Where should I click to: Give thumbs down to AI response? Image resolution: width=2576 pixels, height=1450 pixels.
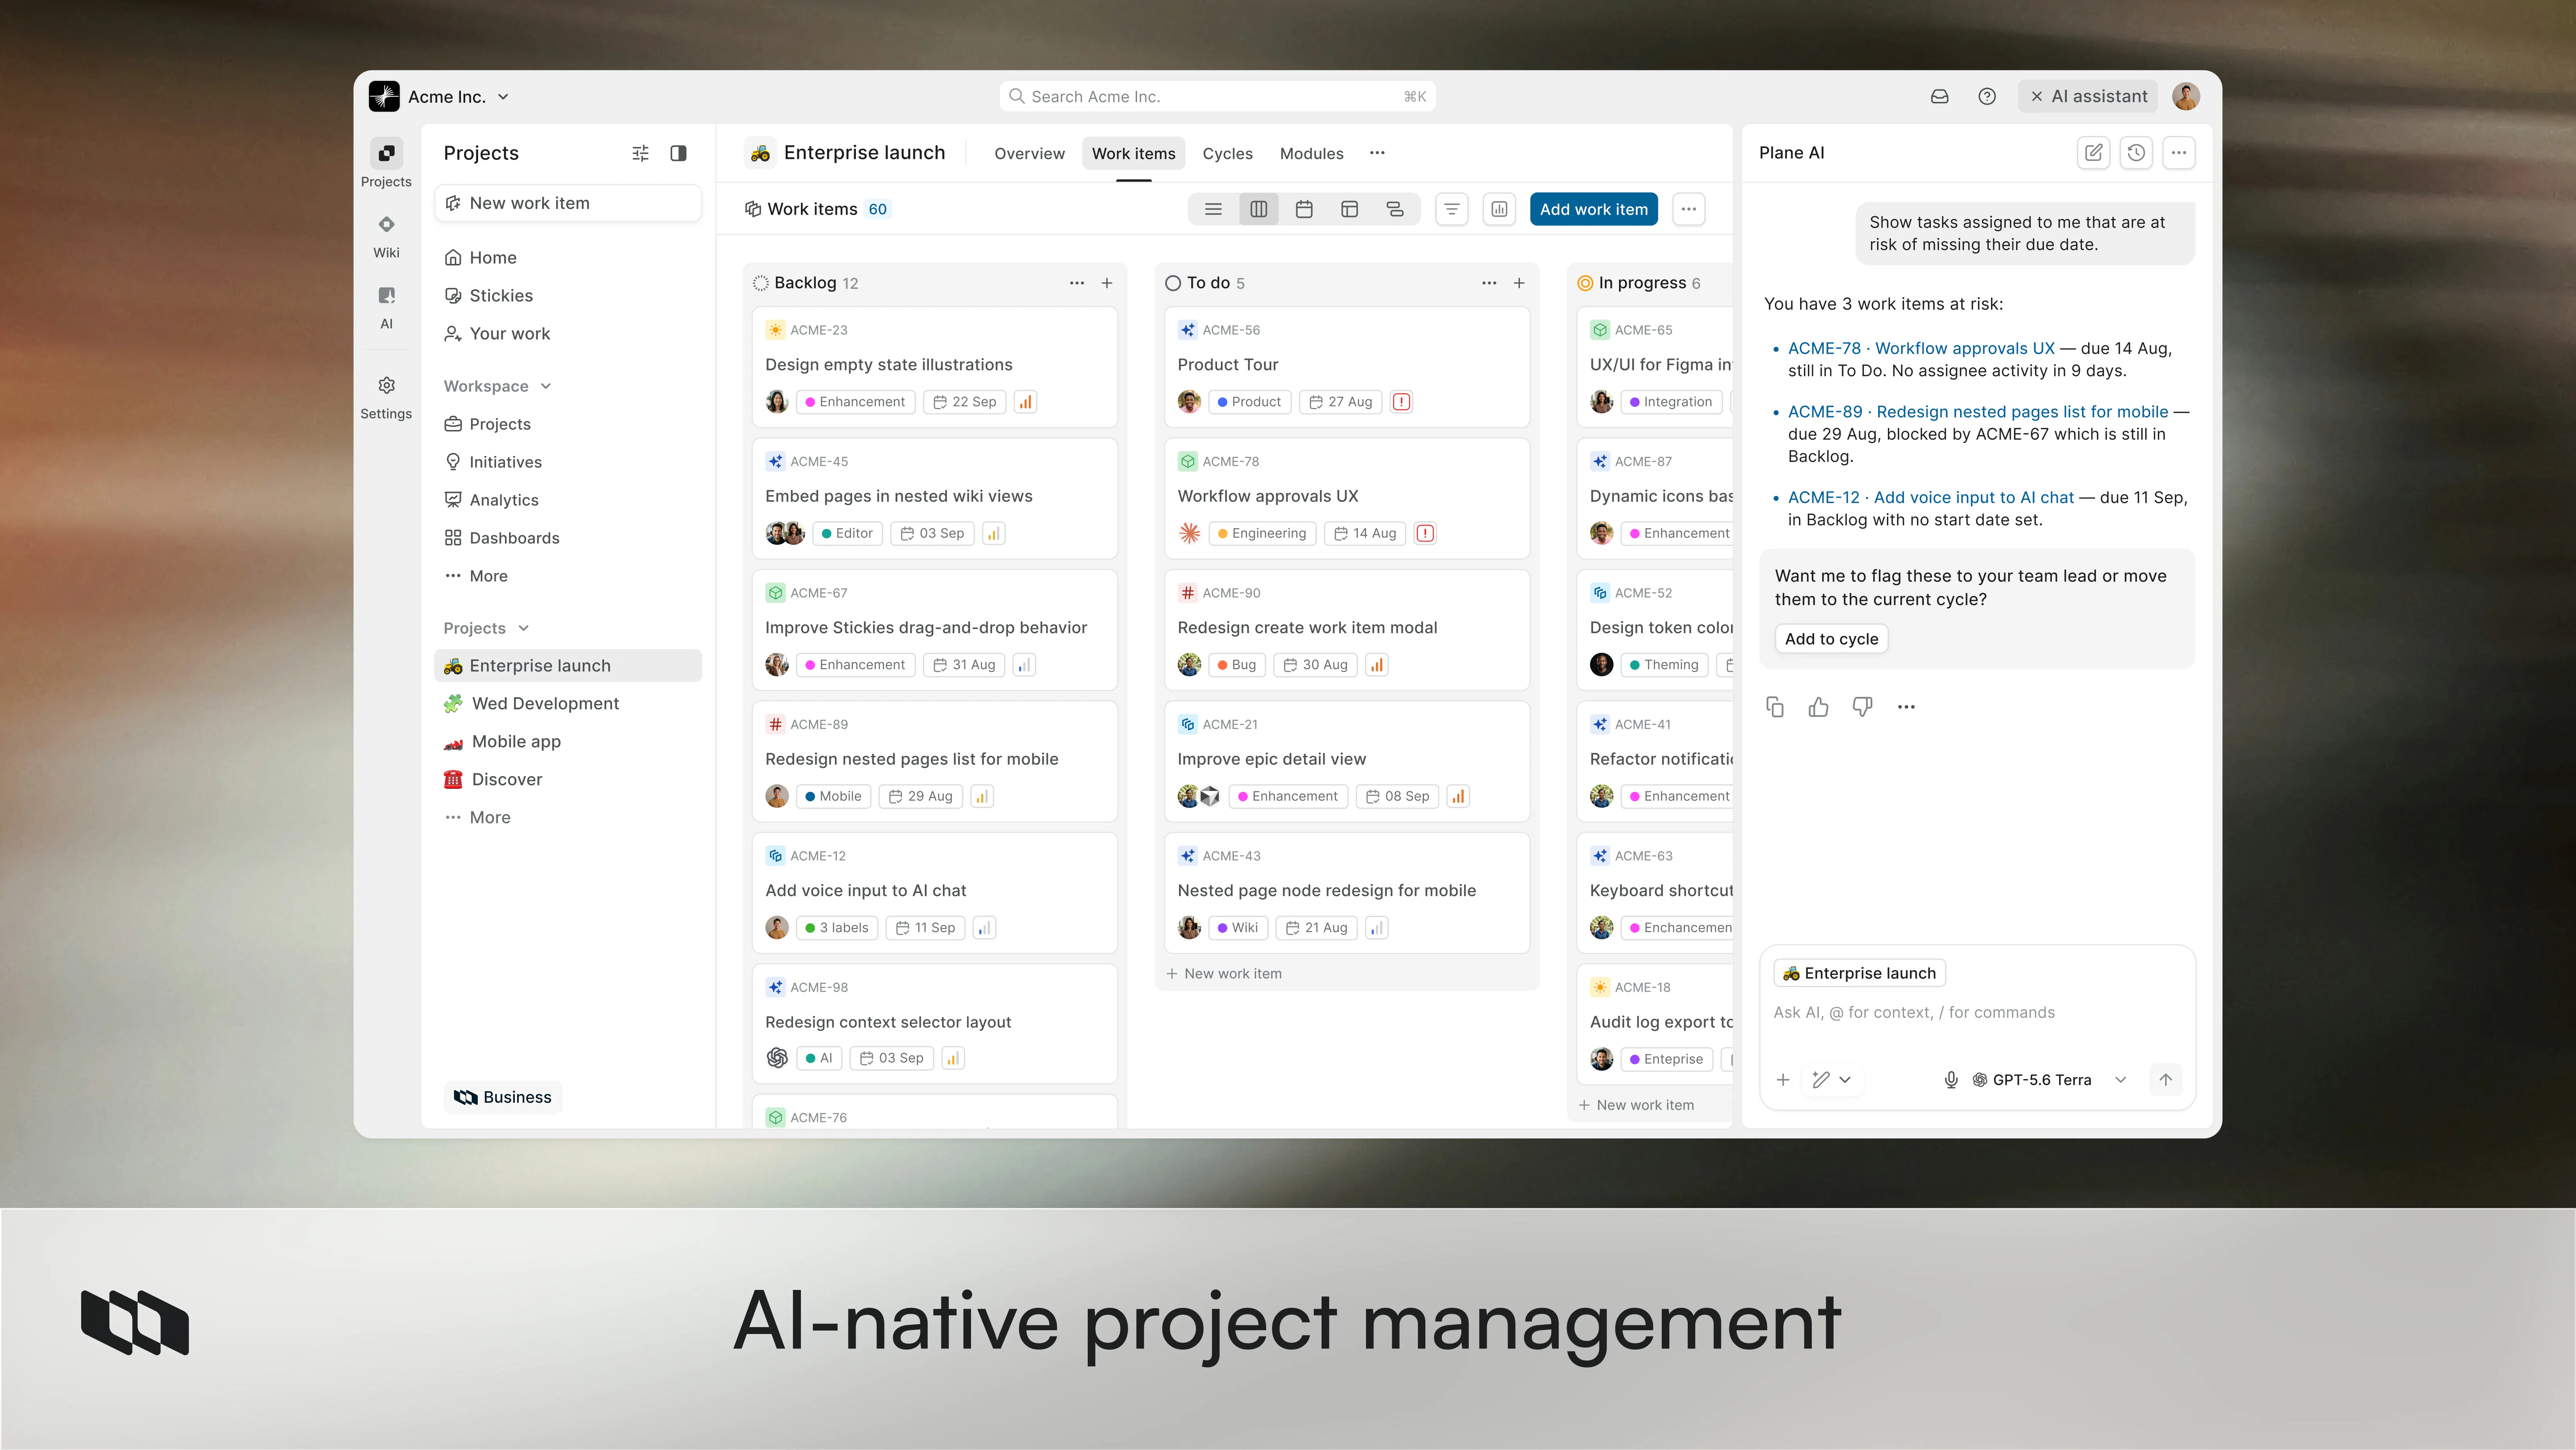[1862, 707]
